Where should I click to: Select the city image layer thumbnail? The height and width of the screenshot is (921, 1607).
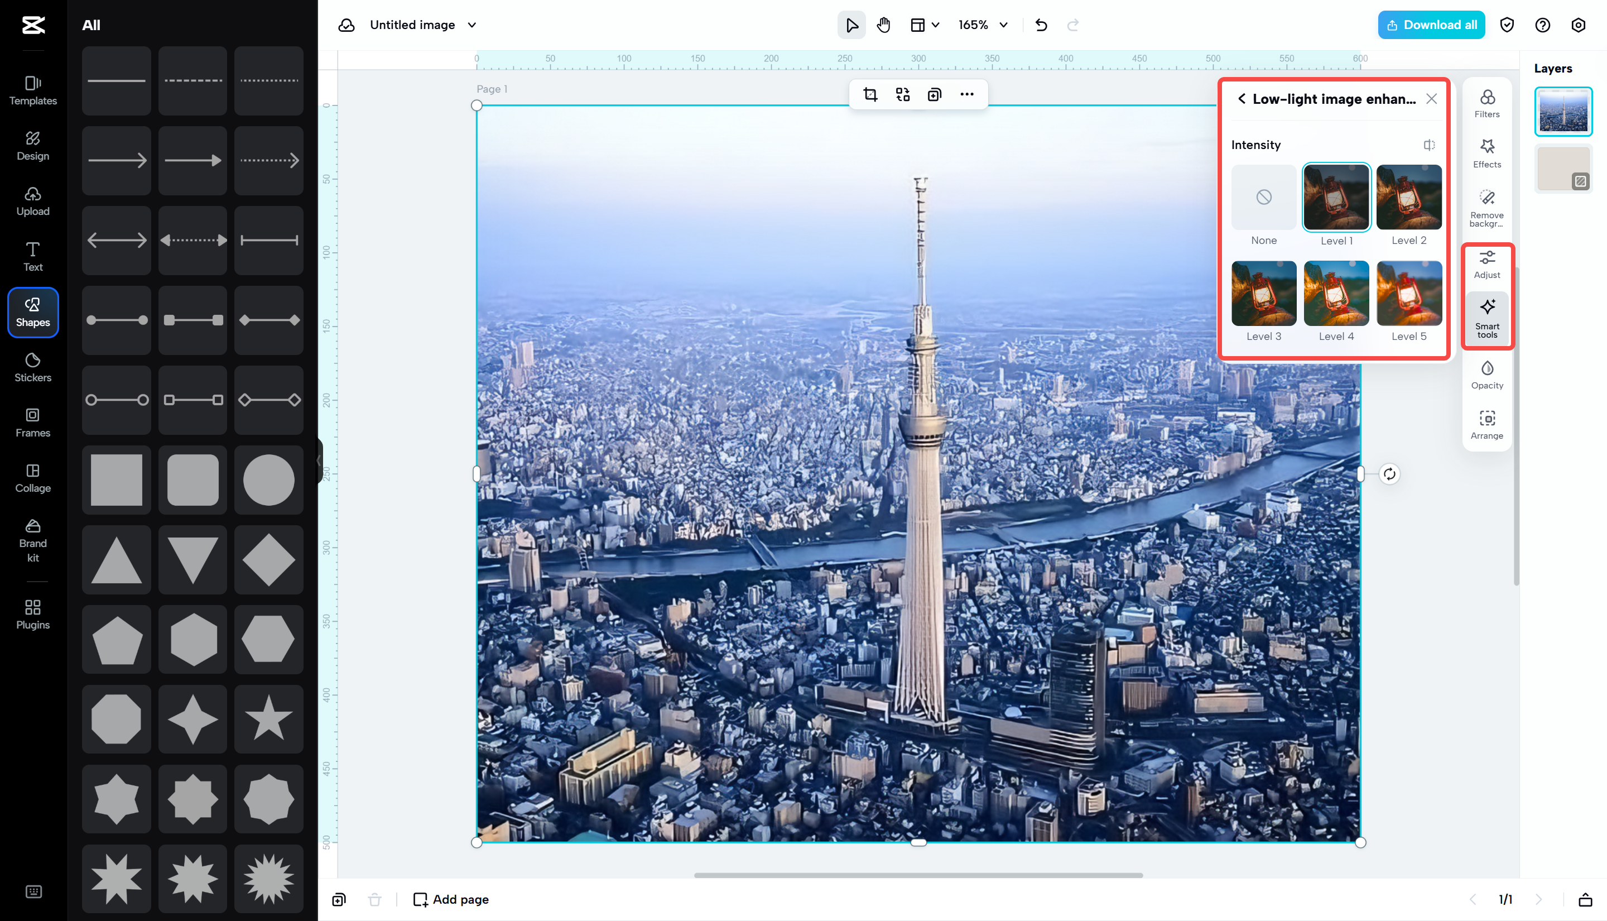[x=1563, y=111]
